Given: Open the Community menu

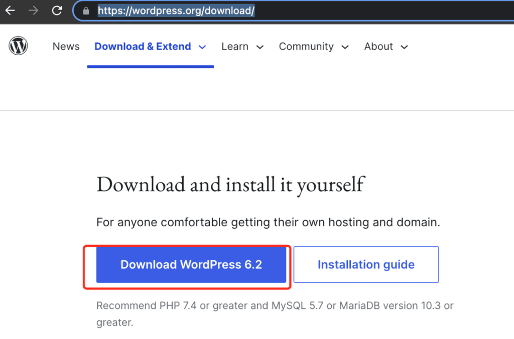Looking at the screenshot, I should [x=306, y=47].
